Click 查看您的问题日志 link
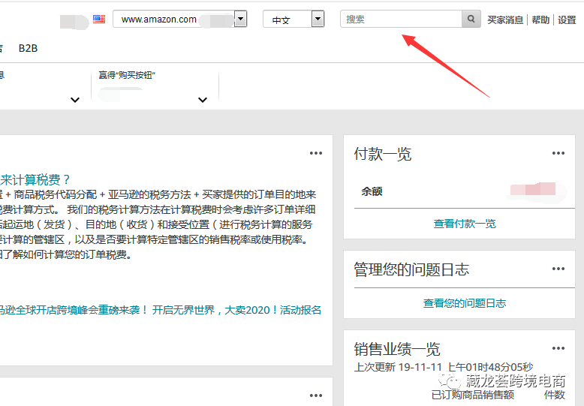584x406 pixels. pyautogui.click(x=465, y=303)
